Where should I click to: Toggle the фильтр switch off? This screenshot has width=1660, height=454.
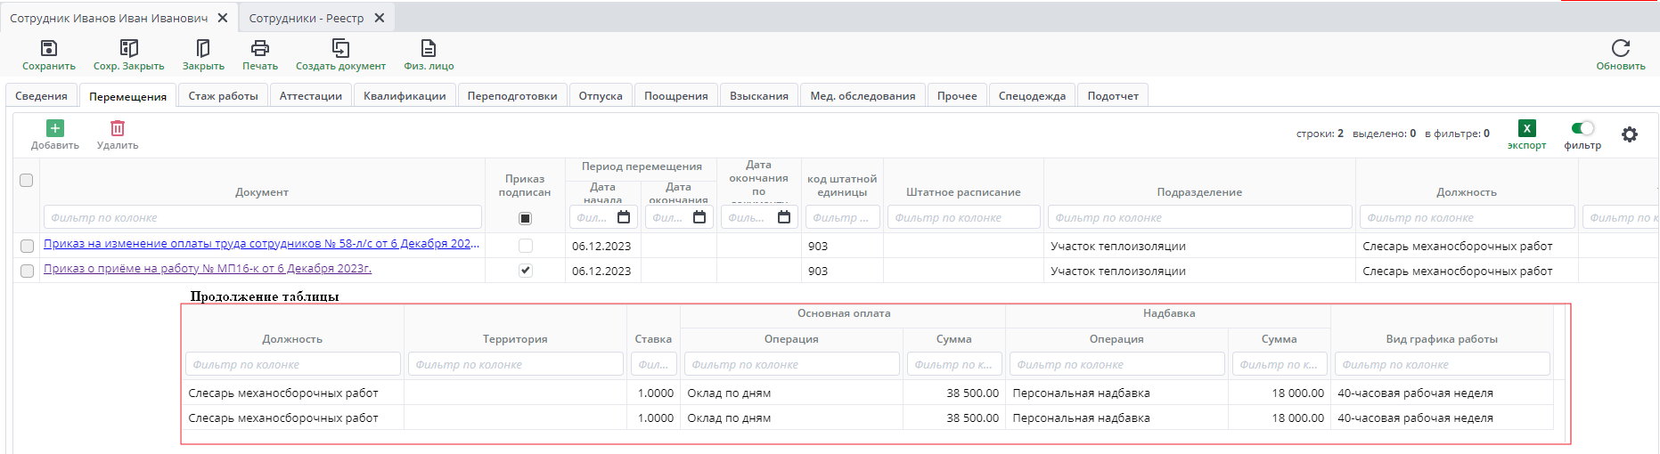click(1582, 128)
